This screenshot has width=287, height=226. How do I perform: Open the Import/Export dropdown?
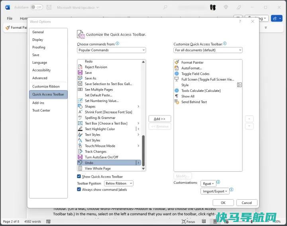click(215, 191)
